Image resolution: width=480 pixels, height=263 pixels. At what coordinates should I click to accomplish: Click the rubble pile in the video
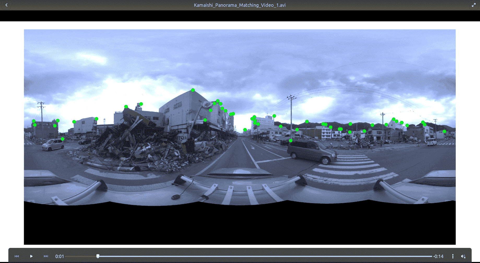coord(146,146)
